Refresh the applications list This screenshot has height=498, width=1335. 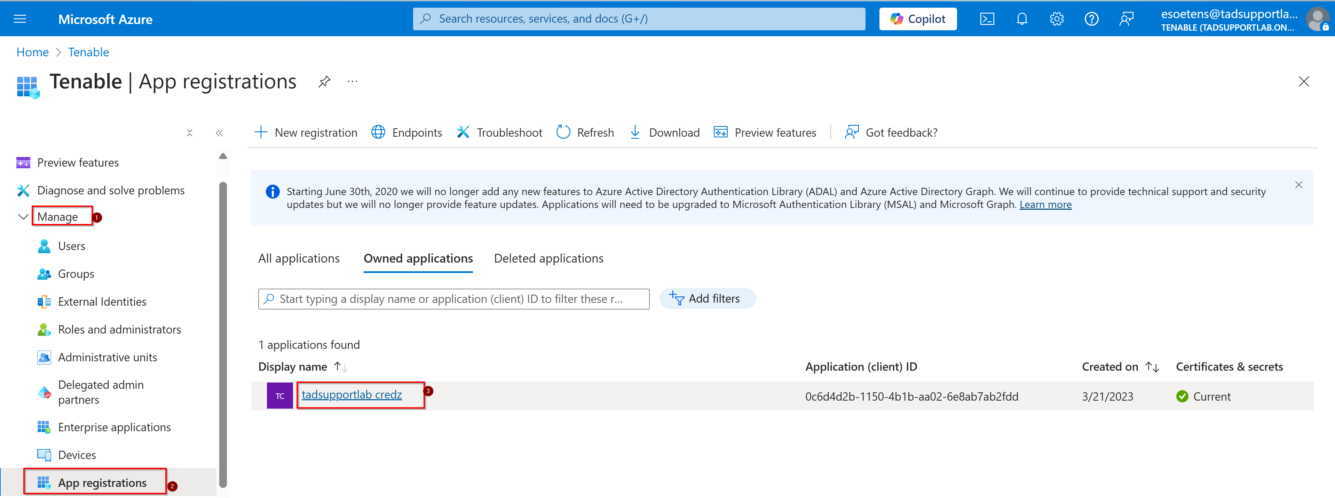click(585, 132)
